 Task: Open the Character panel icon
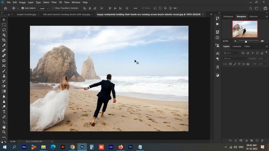click(218, 53)
